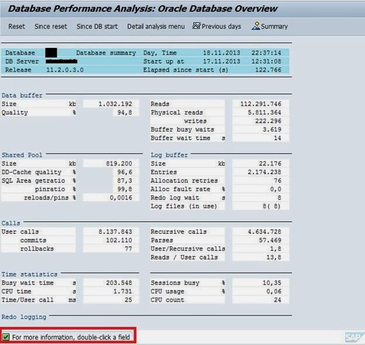Viewport: 365px width, 345px height.
Task: Select the reloads/pins value 0,0016
Action: point(121,198)
